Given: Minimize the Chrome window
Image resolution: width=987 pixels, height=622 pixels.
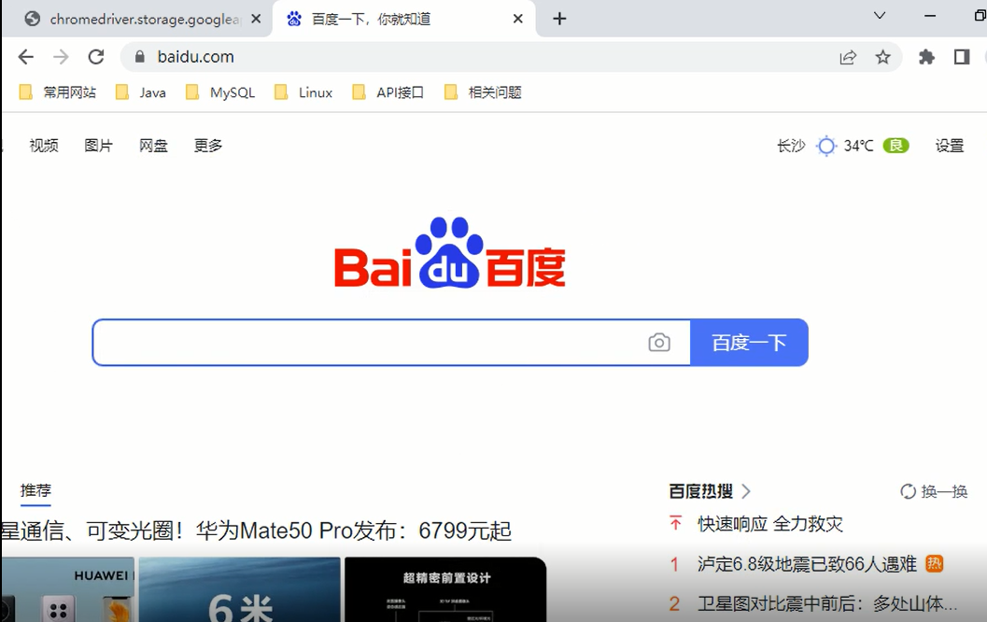Looking at the screenshot, I should point(930,16).
